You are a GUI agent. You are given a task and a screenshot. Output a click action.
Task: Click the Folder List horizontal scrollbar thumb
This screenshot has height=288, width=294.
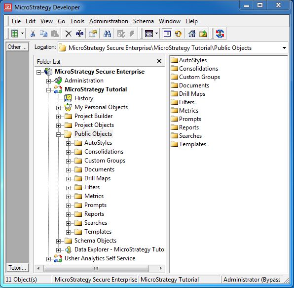tap(96, 268)
